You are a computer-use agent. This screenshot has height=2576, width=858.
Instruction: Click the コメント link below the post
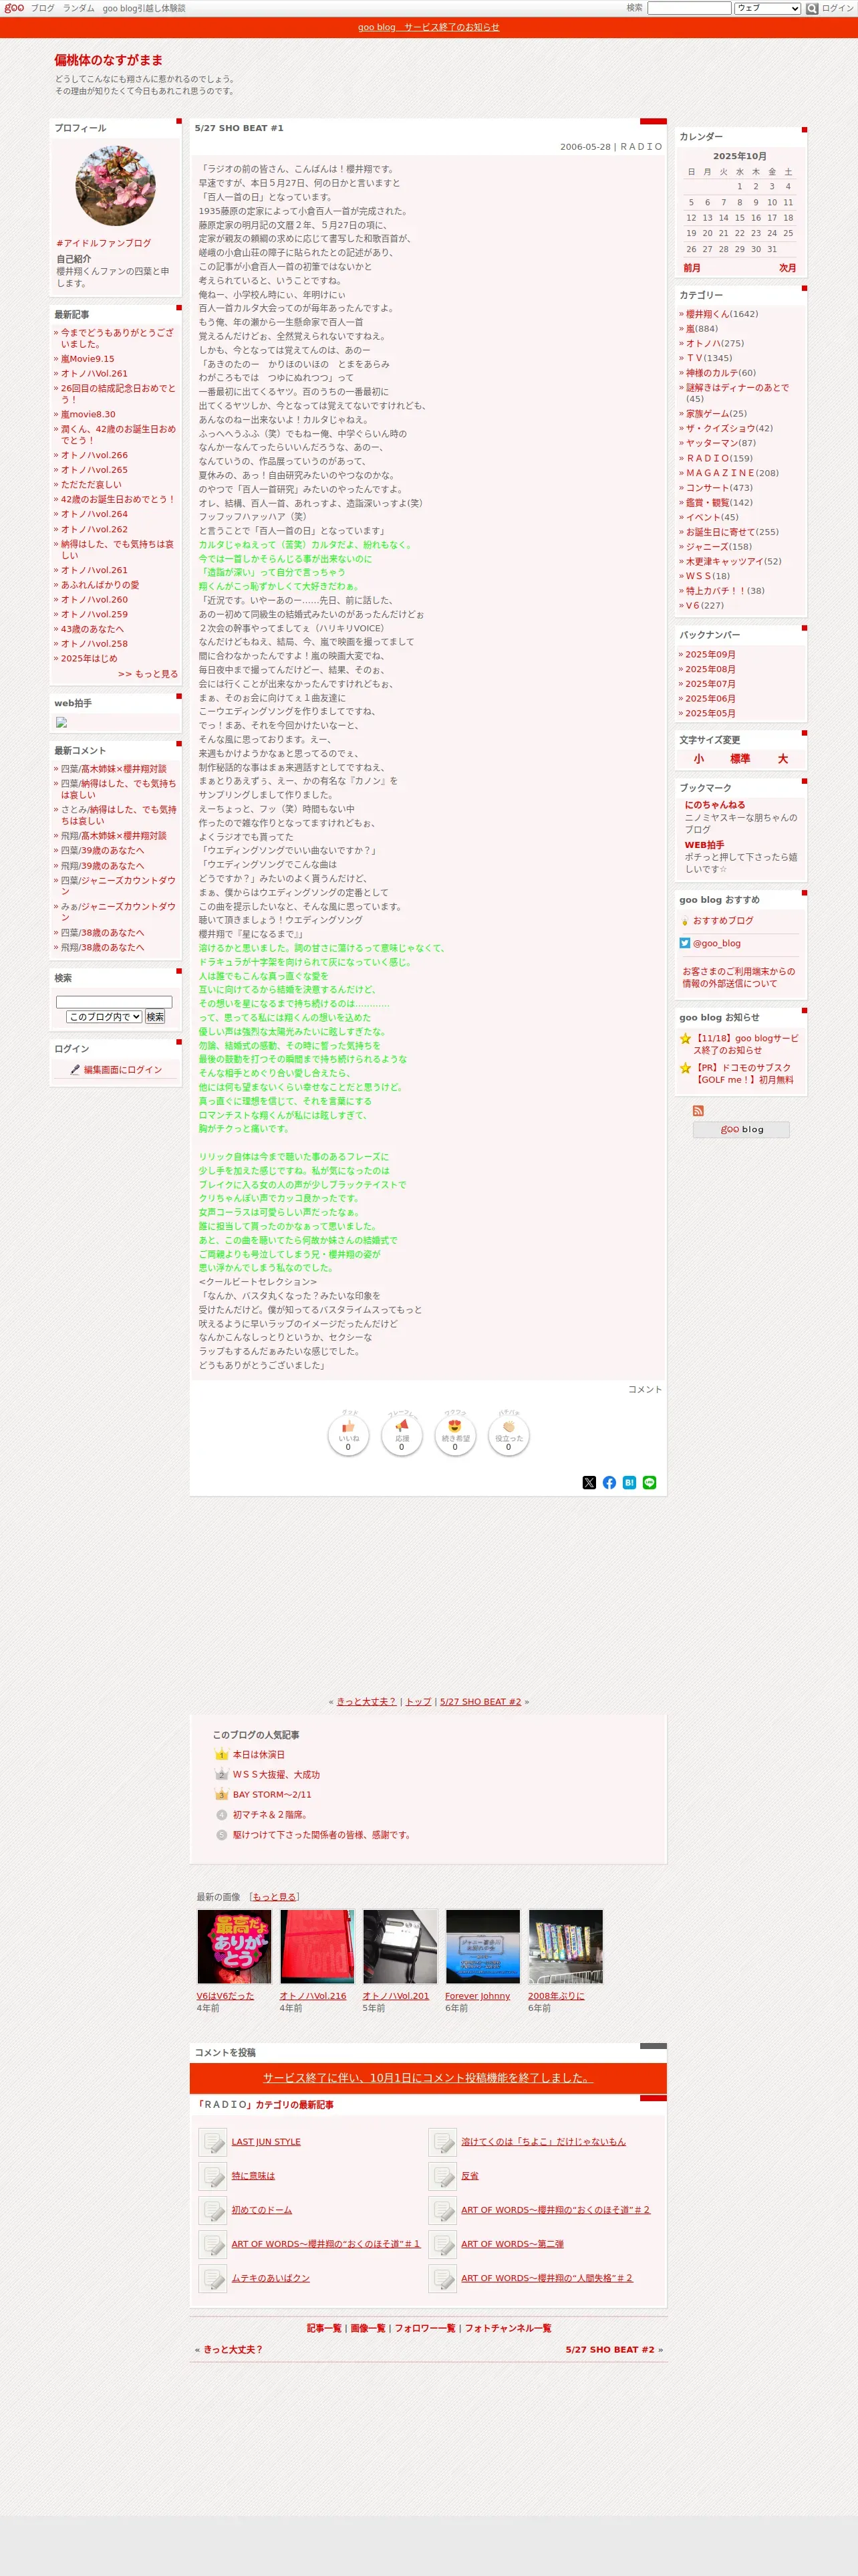[644, 1389]
